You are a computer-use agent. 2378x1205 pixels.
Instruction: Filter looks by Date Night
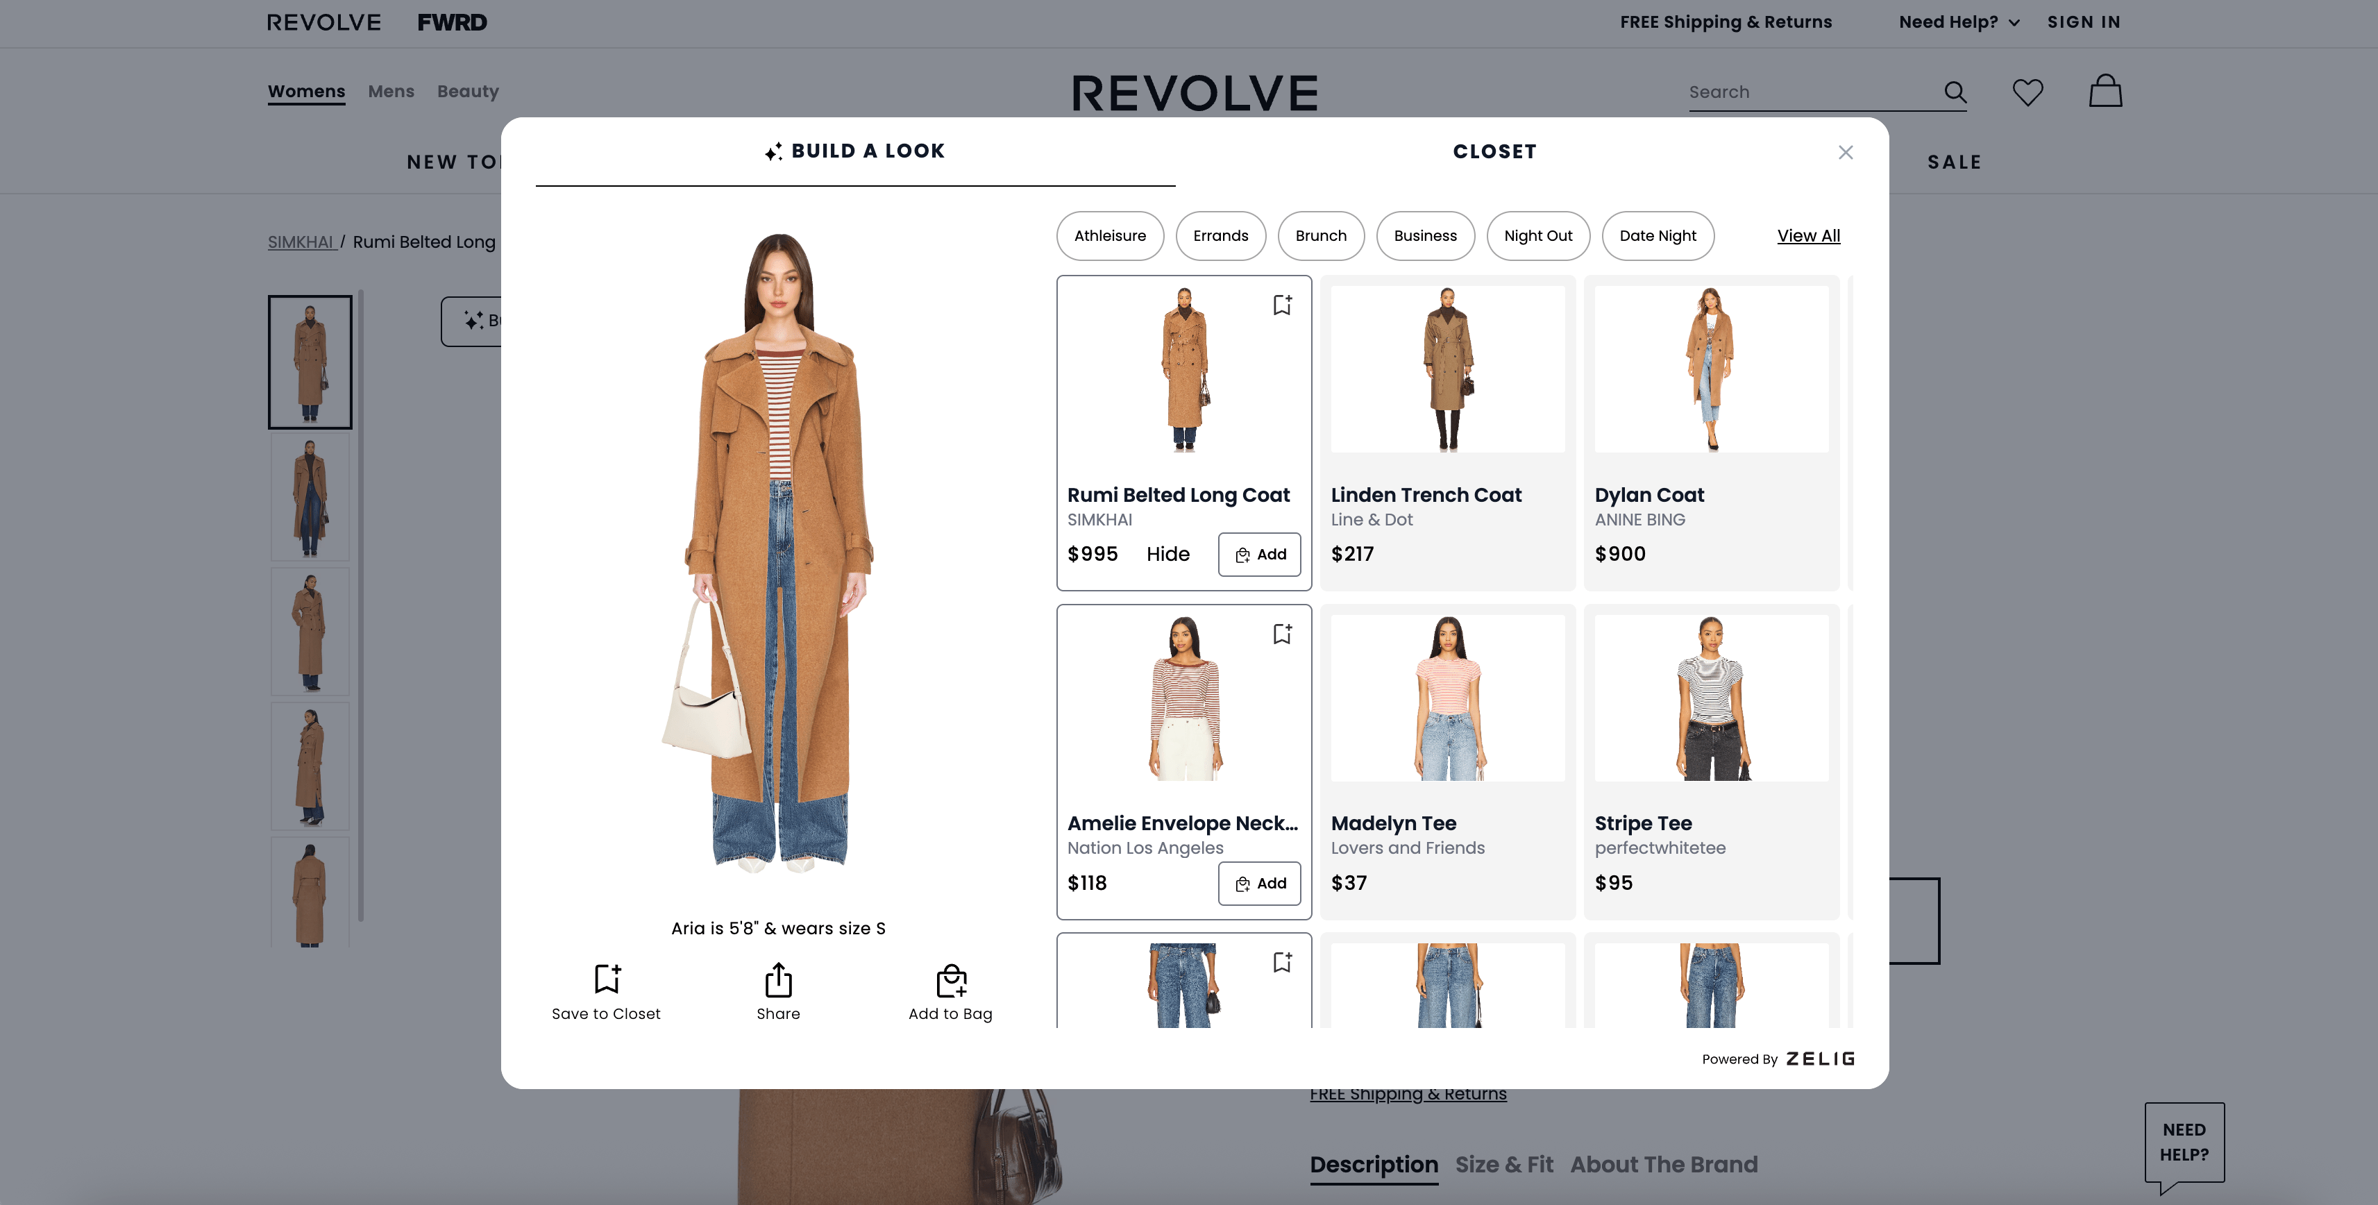[x=1658, y=235]
